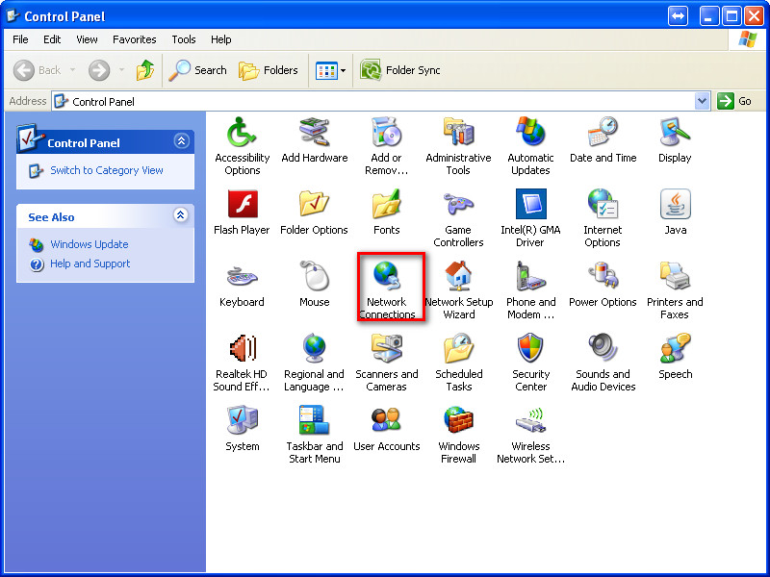The width and height of the screenshot is (770, 577).
Task: Expand the Address bar dropdown
Action: click(x=703, y=101)
